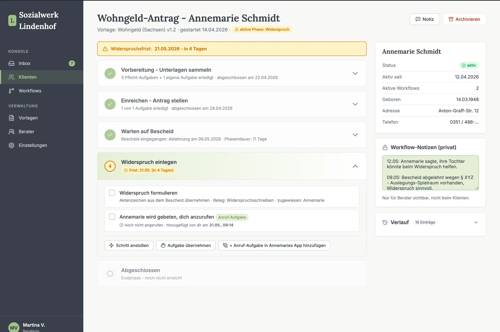
Task: Expand the Verlauf entries list
Action: (x=476, y=222)
